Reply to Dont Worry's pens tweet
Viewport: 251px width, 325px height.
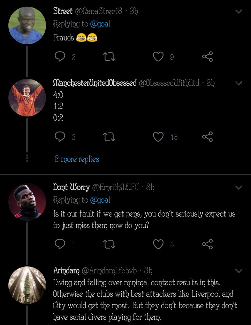coord(60,244)
